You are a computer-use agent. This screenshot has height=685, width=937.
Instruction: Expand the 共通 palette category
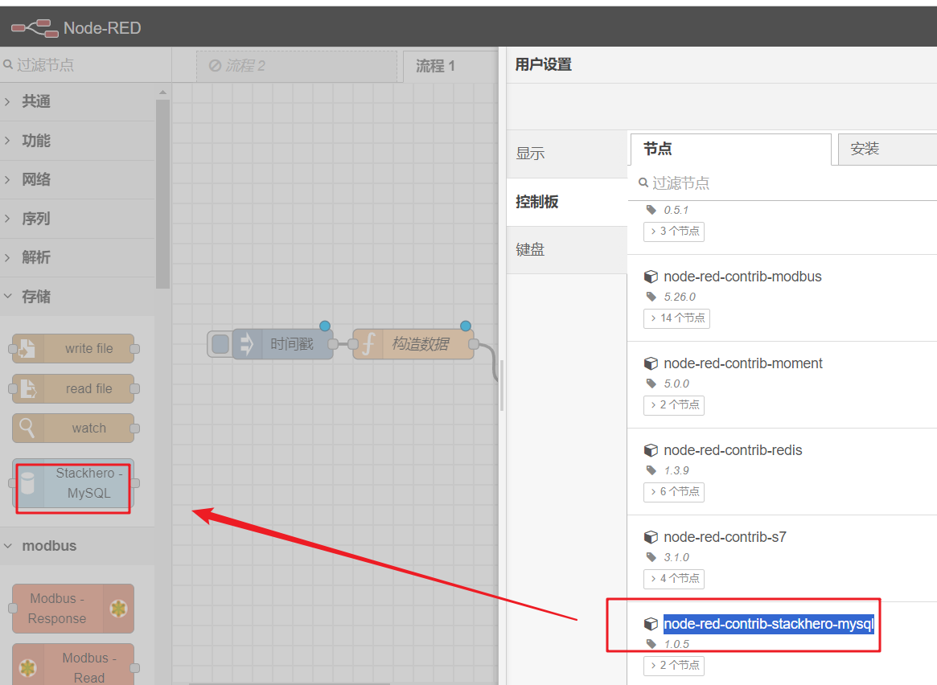(78, 101)
